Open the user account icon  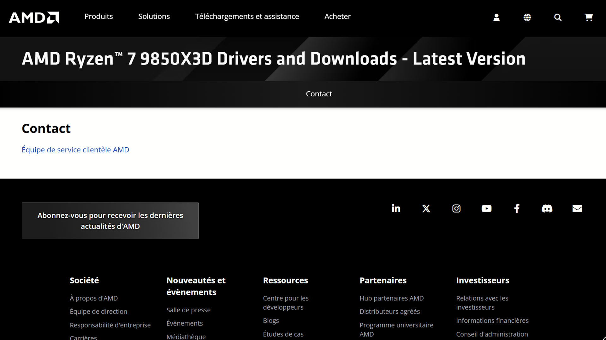[496, 17]
